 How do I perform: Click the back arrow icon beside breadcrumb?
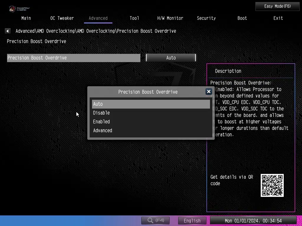pyautogui.click(x=8, y=31)
